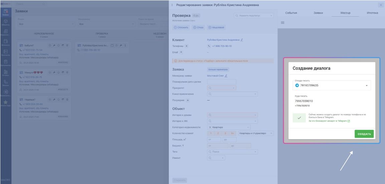The height and width of the screenshot is (184, 385).
Task: Open link about Telegram account blocking
Action: (x=329, y=121)
